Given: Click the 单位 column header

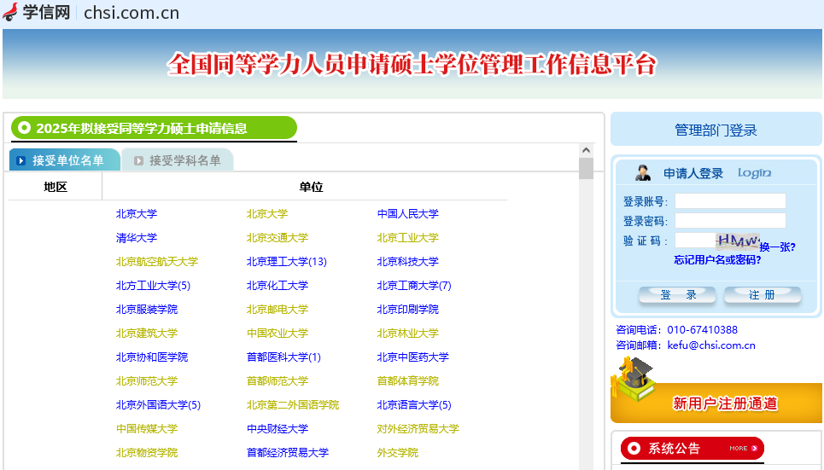Looking at the screenshot, I should pos(311,187).
